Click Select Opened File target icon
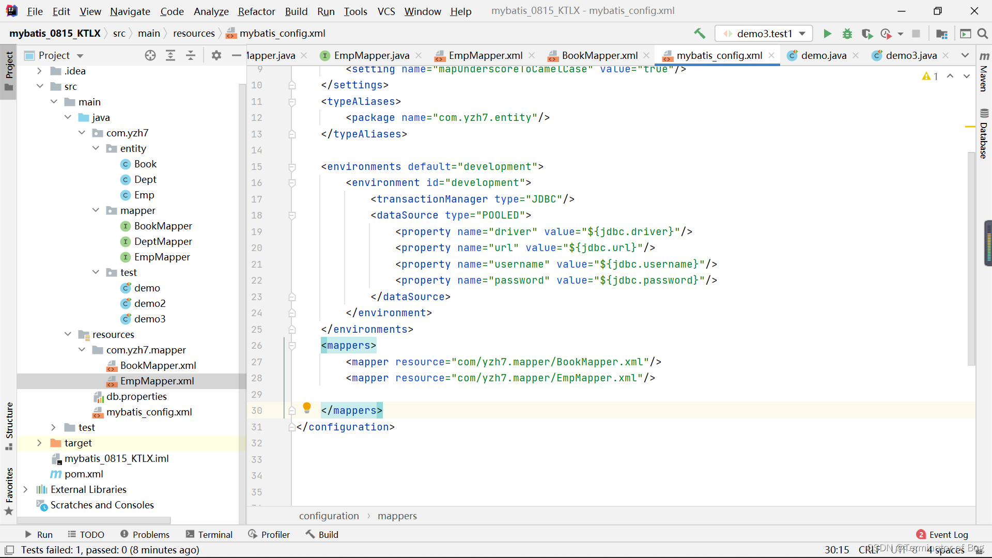Image resolution: width=992 pixels, height=558 pixels. tap(150, 55)
